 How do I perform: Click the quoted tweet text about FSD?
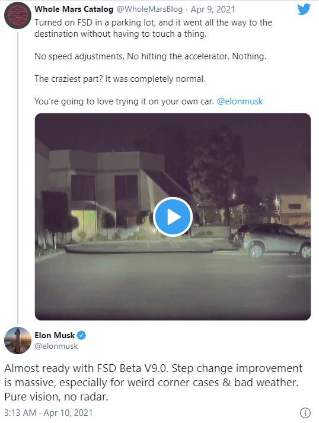pyautogui.click(x=153, y=62)
